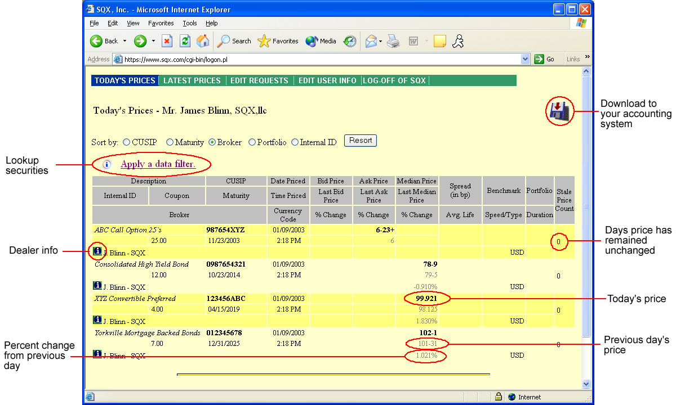
Task: Print the page using the printer icon
Action: (393, 41)
